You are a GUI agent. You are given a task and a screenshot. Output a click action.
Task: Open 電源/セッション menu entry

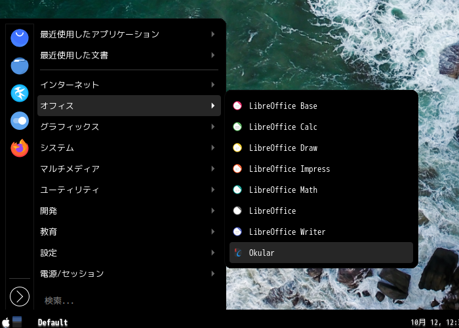click(x=129, y=274)
